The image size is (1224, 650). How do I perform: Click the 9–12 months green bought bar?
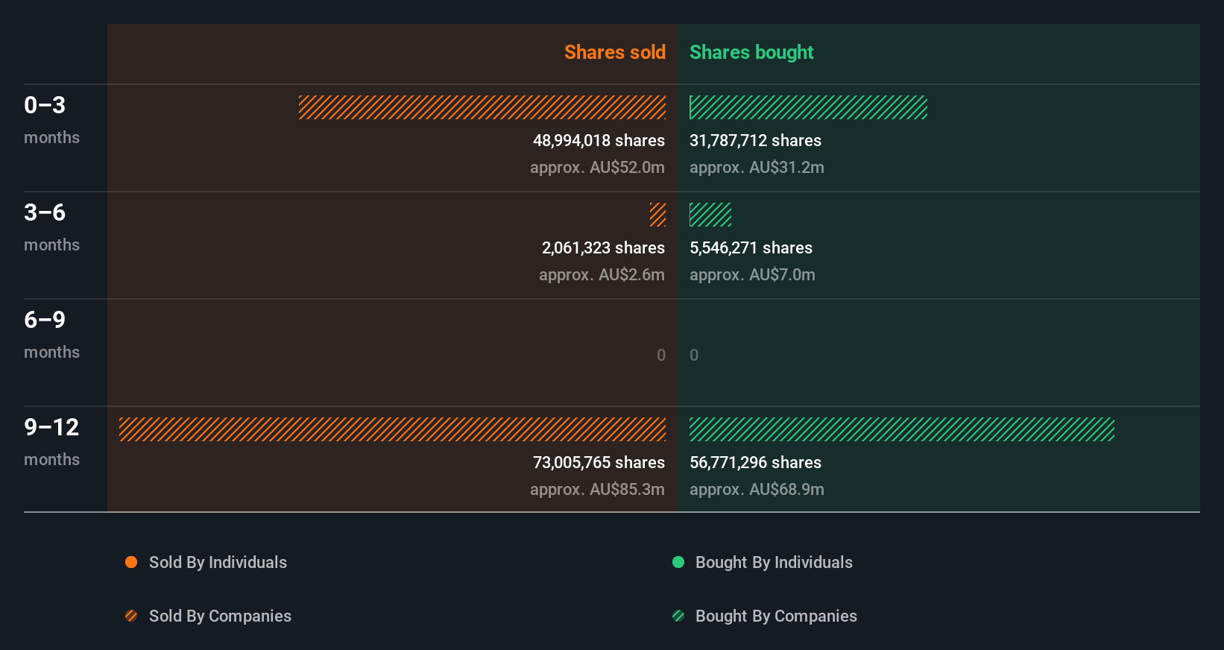pyautogui.click(x=902, y=429)
